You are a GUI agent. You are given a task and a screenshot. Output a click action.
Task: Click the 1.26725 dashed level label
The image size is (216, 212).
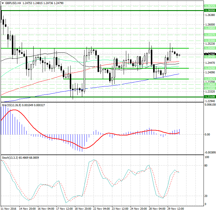[210, 6]
